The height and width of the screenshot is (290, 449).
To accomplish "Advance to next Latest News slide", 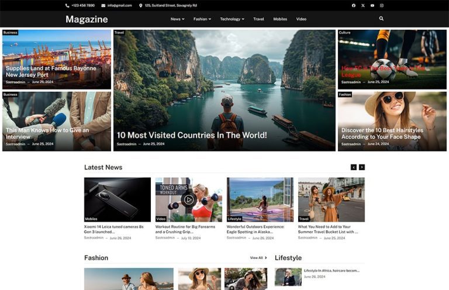I will 362,167.
